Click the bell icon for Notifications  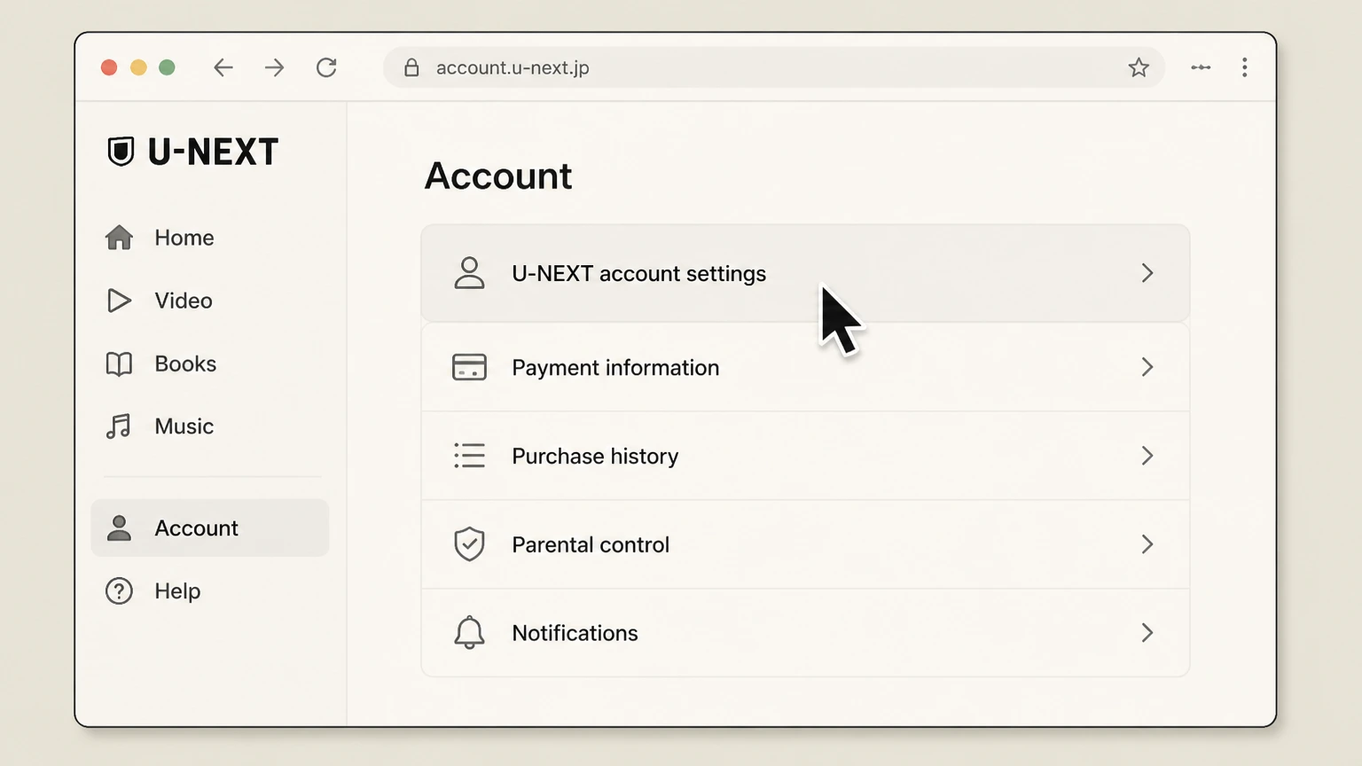tap(469, 633)
